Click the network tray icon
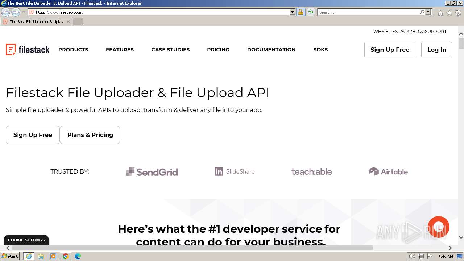The width and height of the screenshot is (464, 261). coord(421,256)
